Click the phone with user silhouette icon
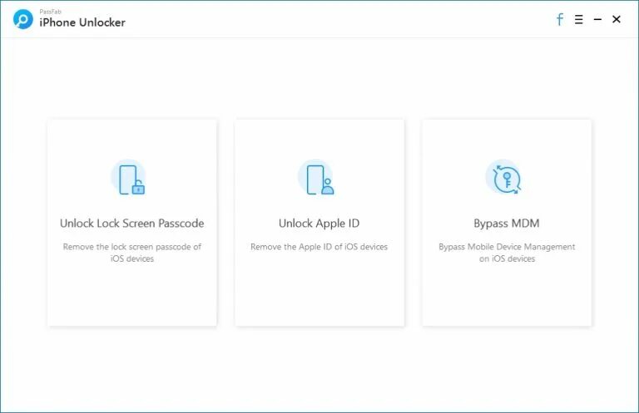Screen dimensions: 639x413 (318, 178)
